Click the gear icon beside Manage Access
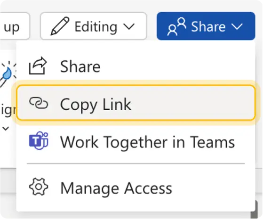Viewport: 263px width, 219px height. coord(39,187)
